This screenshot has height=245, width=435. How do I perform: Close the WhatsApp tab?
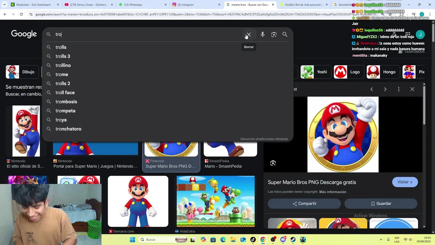click(x=166, y=5)
